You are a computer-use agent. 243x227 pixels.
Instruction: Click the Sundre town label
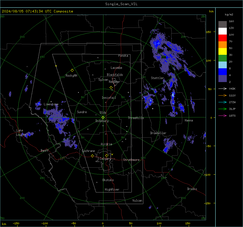tap(82, 112)
